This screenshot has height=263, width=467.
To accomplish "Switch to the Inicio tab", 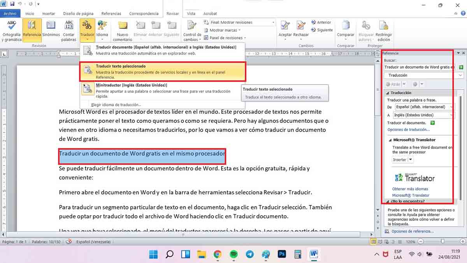I will pyautogui.click(x=30, y=13).
